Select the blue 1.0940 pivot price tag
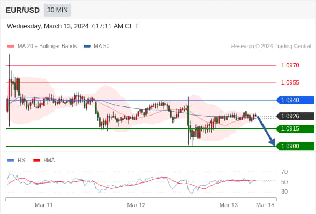Image resolution: width=316 pixels, height=214 pixels. point(295,100)
